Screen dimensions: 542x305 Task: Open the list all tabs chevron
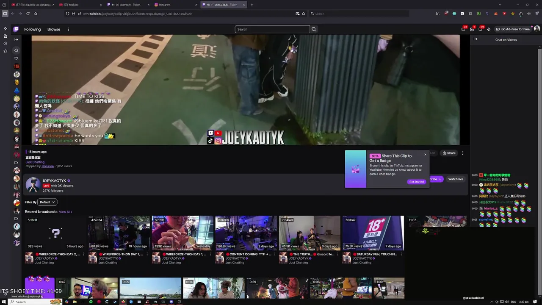pos(500,5)
